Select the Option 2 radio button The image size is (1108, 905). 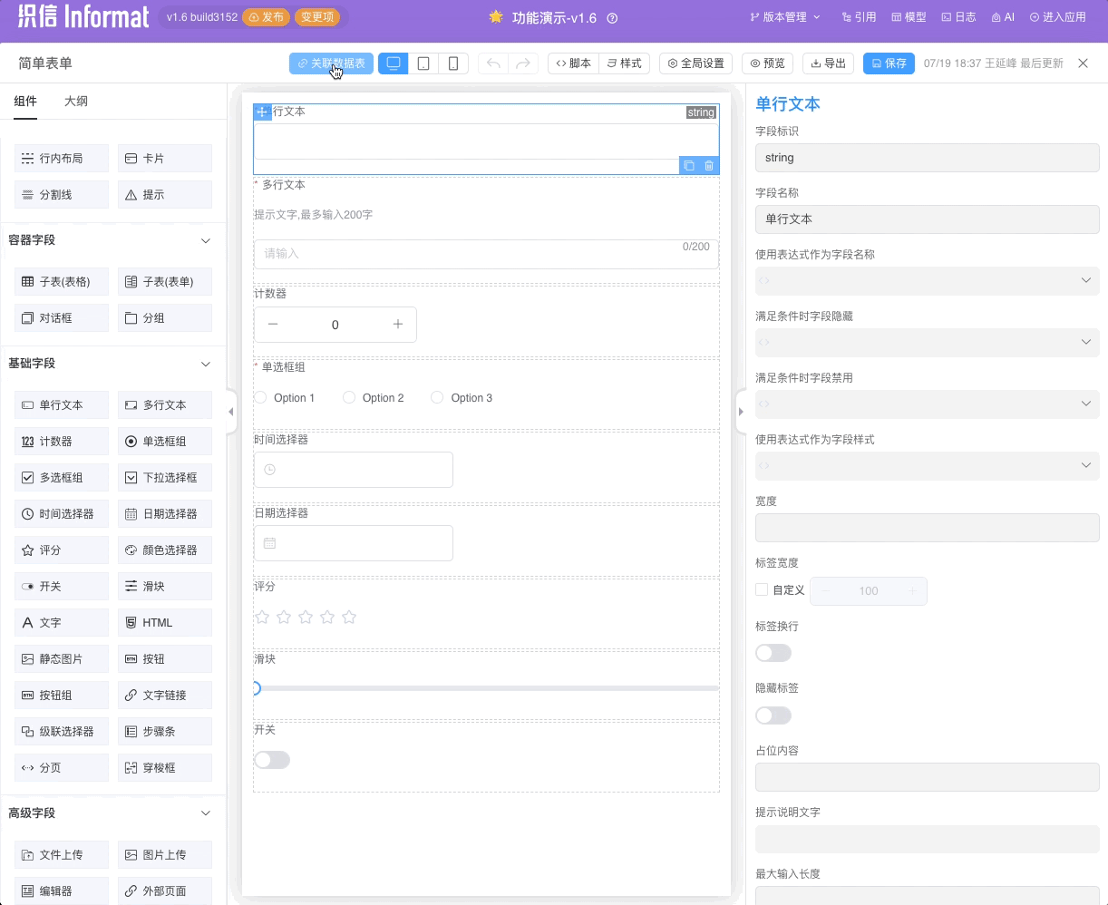coord(349,397)
